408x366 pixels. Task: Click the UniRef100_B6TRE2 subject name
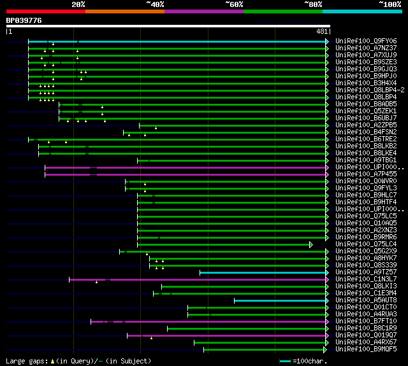tap(366, 139)
